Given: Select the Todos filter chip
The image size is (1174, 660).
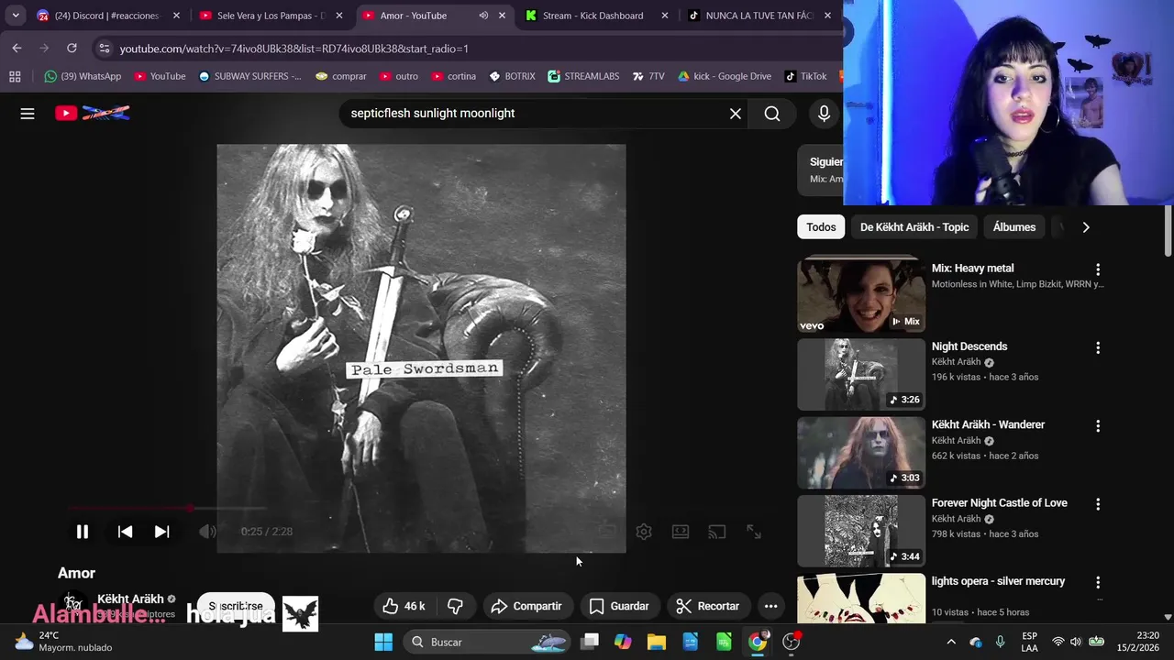Looking at the screenshot, I should tap(821, 227).
